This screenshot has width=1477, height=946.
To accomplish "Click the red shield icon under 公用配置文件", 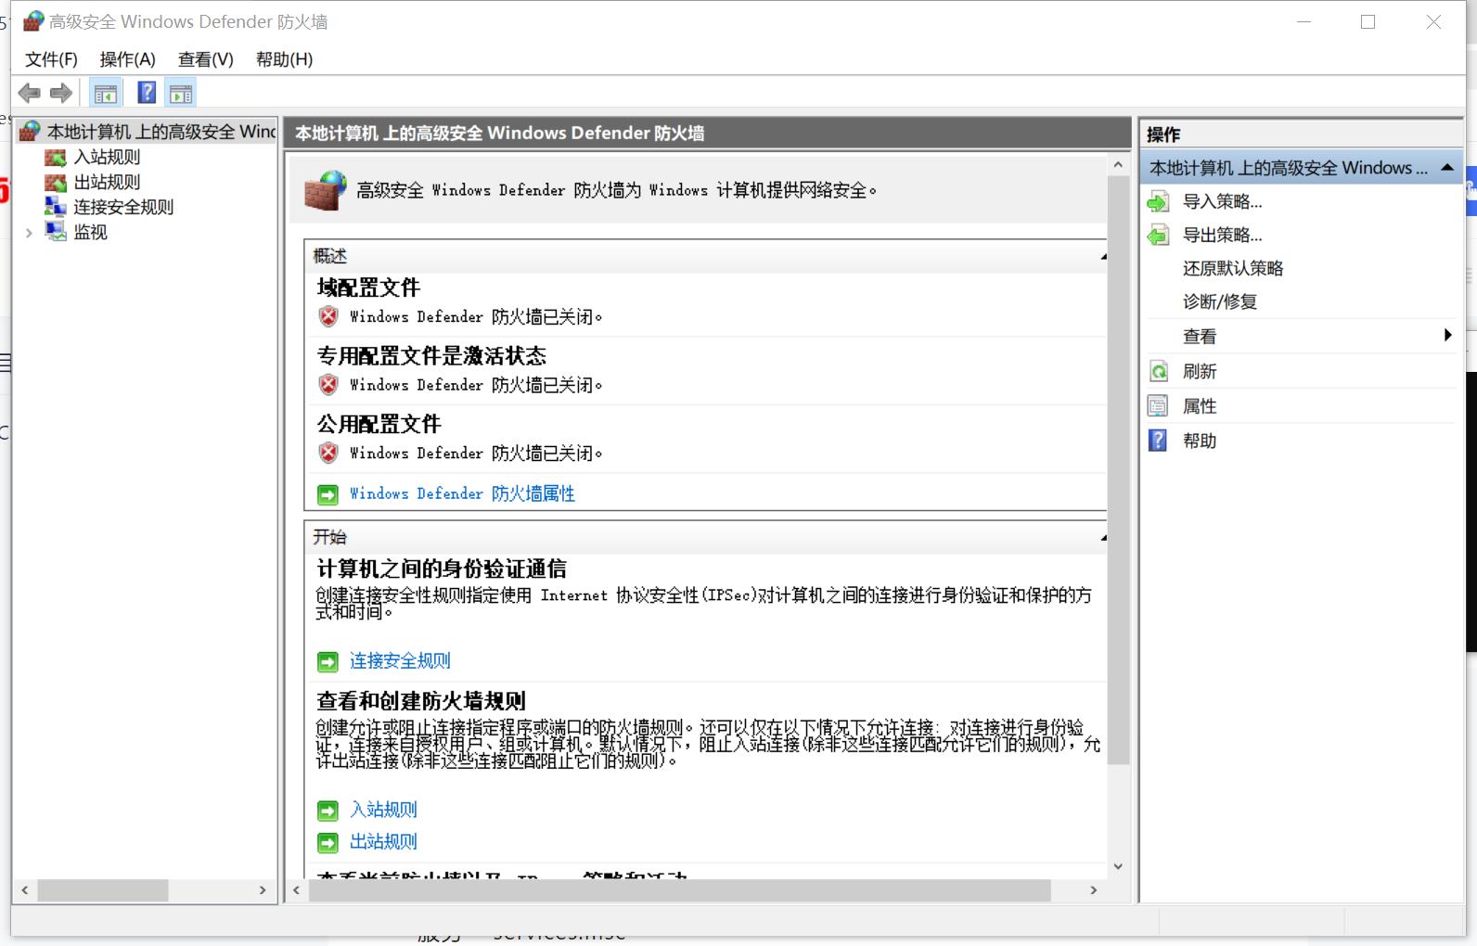I will pos(328,453).
